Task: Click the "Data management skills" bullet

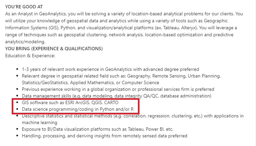Action: (x=116, y=96)
